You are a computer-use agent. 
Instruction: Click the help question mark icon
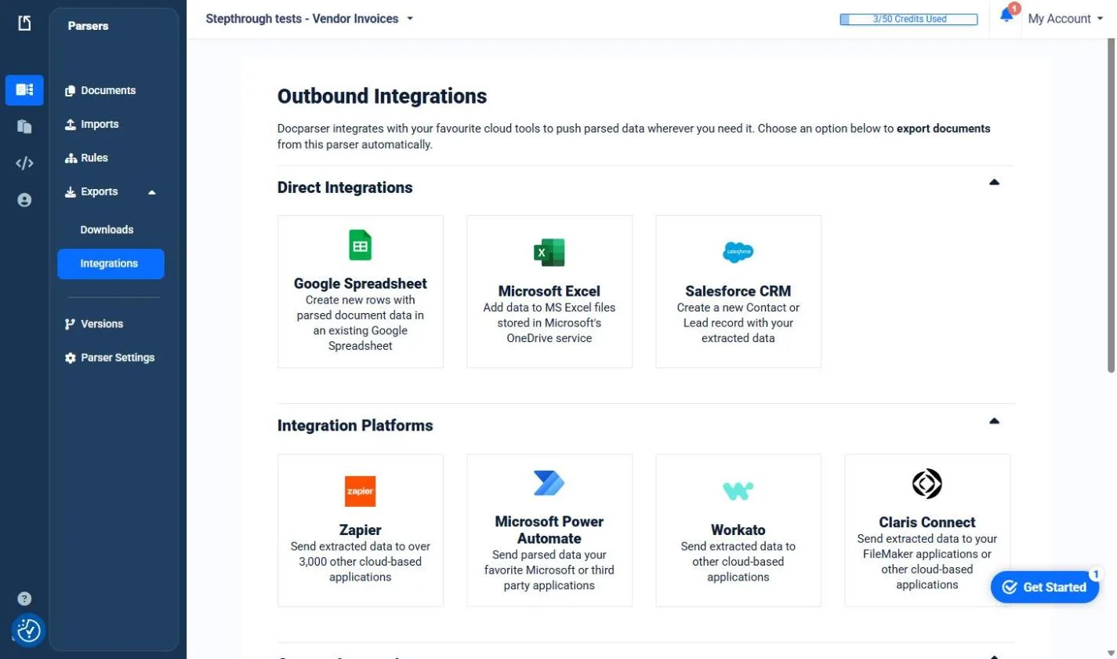coord(24,599)
